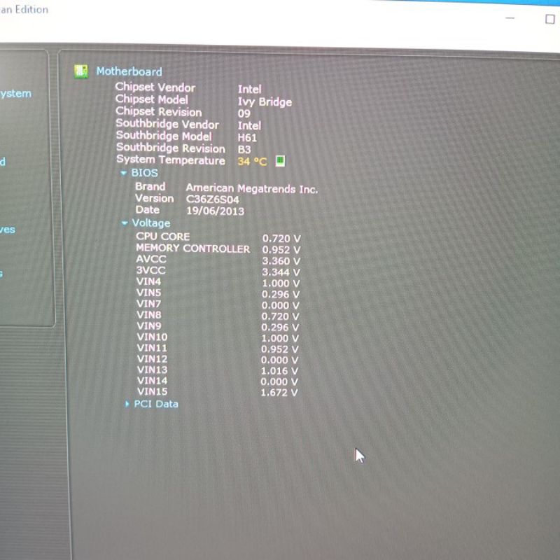Select the Motherboard sidebar entry
Viewport: 560px width, 560px height.
pyautogui.click(x=3, y=162)
